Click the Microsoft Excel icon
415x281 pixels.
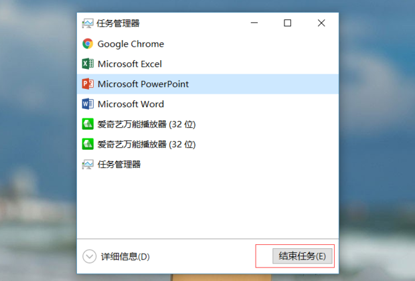(88, 64)
